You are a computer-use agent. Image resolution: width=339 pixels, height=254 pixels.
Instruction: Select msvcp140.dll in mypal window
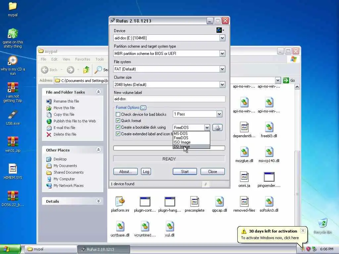[269, 155]
